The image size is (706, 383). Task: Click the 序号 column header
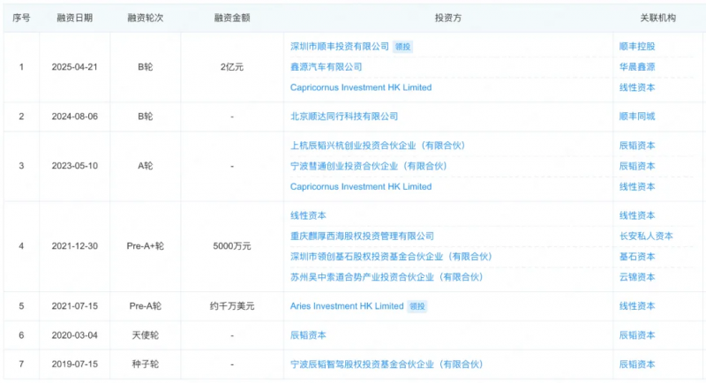tap(21, 18)
